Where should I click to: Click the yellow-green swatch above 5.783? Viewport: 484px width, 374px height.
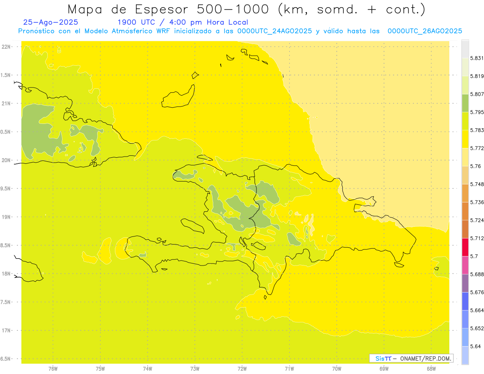(465, 121)
